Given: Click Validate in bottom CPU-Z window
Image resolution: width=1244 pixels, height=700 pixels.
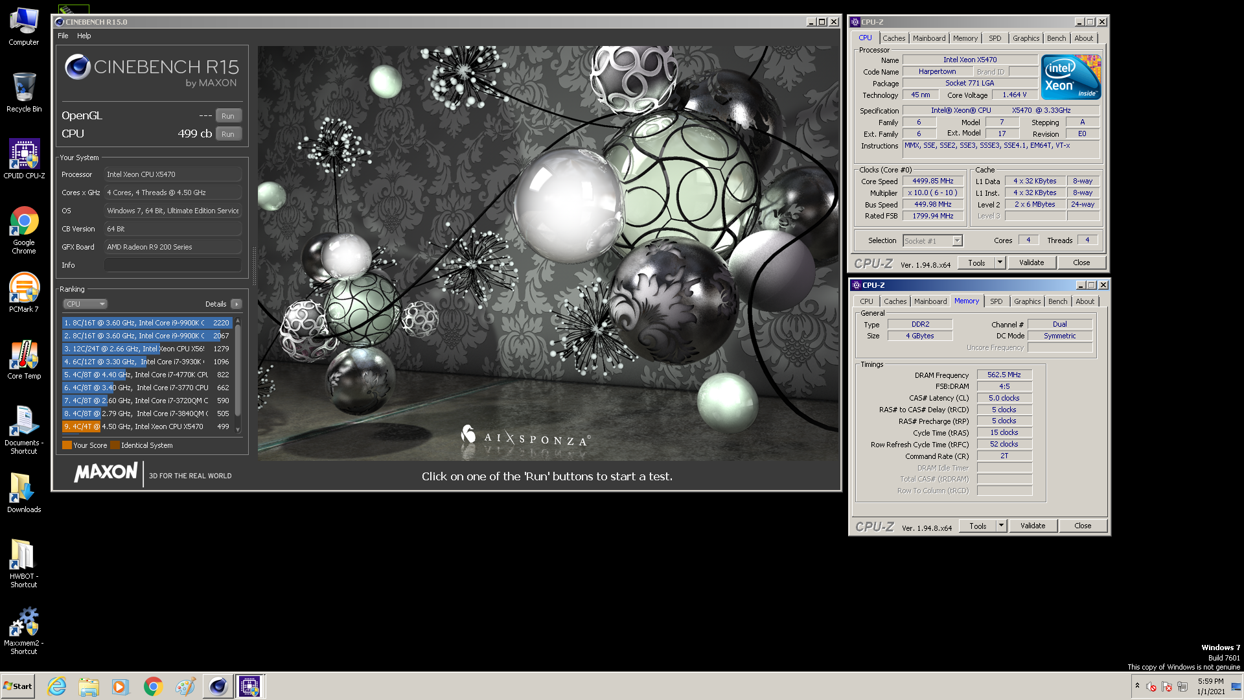Looking at the screenshot, I should (x=1033, y=526).
